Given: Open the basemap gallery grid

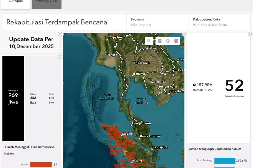Looking at the screenshot, I should [176, 41].
